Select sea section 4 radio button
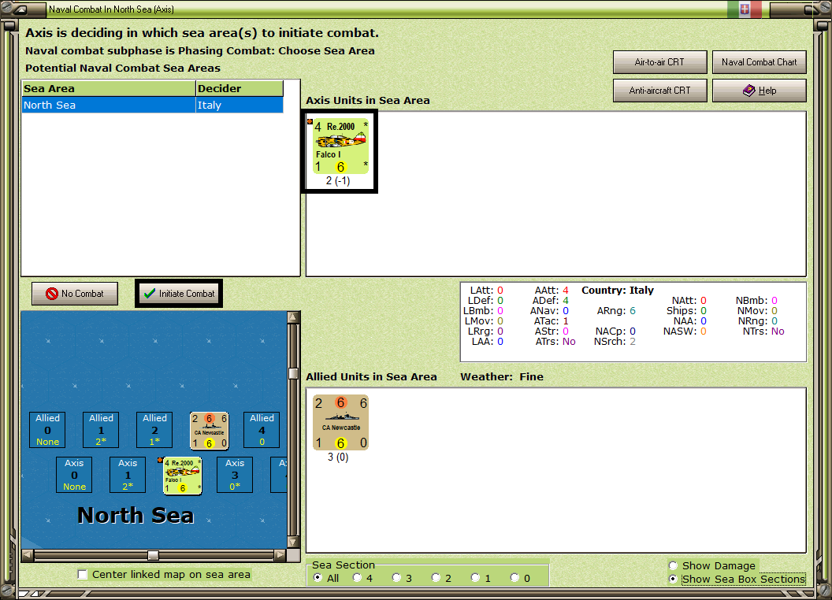 pyautogui.click(x=357, y=578)
